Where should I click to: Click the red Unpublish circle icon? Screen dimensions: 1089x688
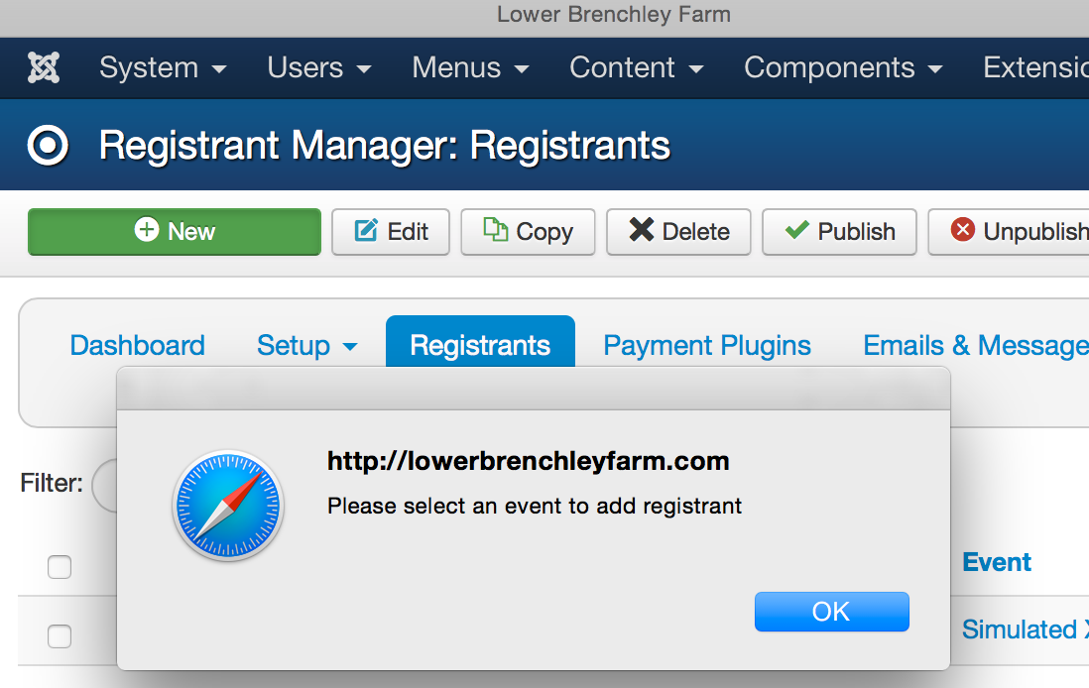pyautogui.click(x=963, y=229)
